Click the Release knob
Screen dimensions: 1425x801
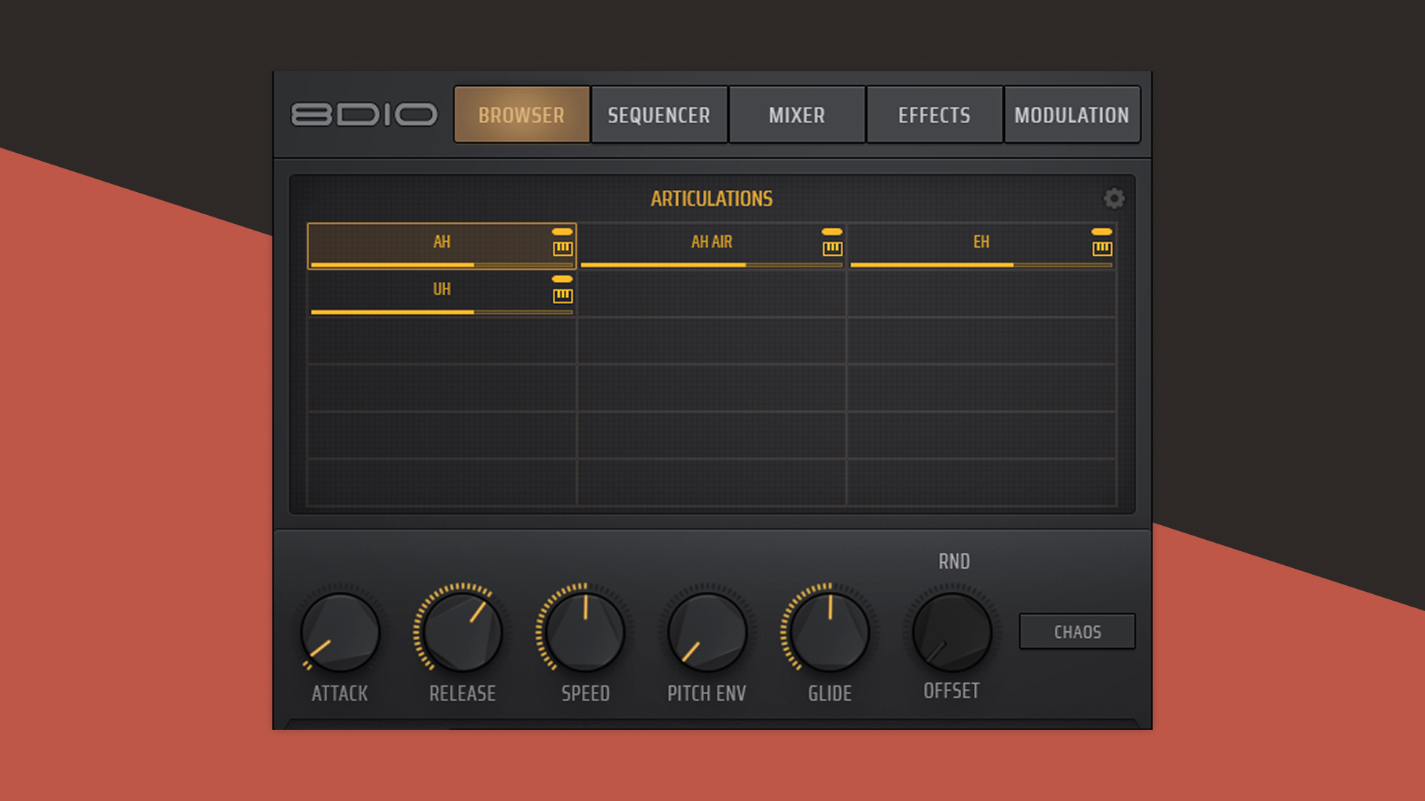[x=462, y=633]
